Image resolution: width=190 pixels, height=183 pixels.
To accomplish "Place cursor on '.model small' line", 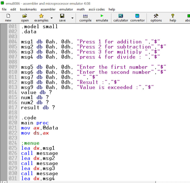I will click(x=39, y=27).
